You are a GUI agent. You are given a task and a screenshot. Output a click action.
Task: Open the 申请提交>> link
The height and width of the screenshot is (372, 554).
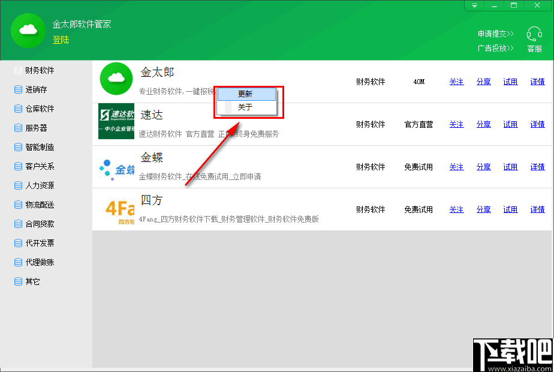(495, 34)
